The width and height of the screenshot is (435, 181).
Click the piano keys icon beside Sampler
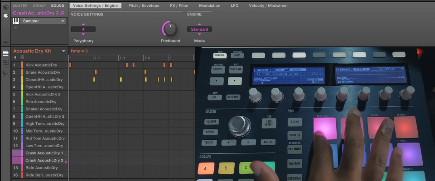point(16,21)
